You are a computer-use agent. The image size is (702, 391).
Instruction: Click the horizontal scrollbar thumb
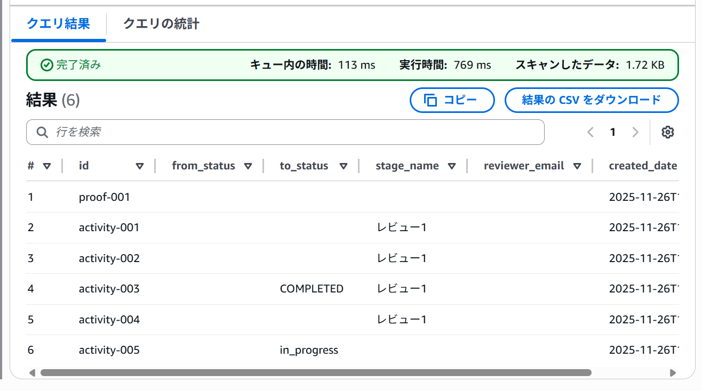pos(316,373)
